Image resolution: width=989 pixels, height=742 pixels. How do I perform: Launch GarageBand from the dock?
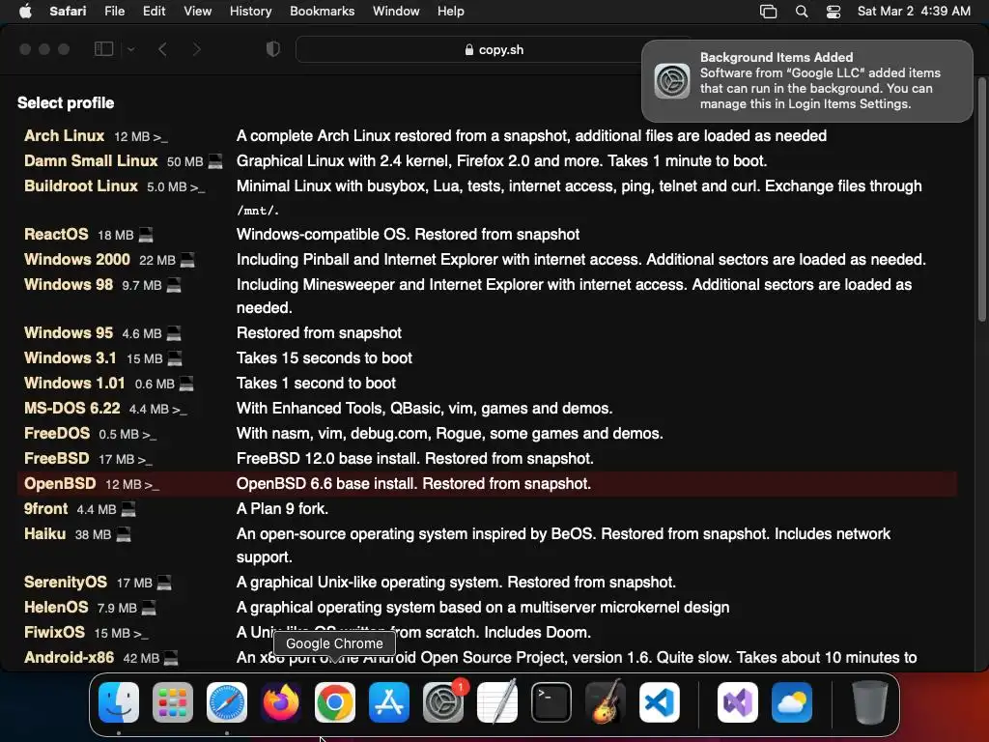pyautogui.click(x=606, y=702)
